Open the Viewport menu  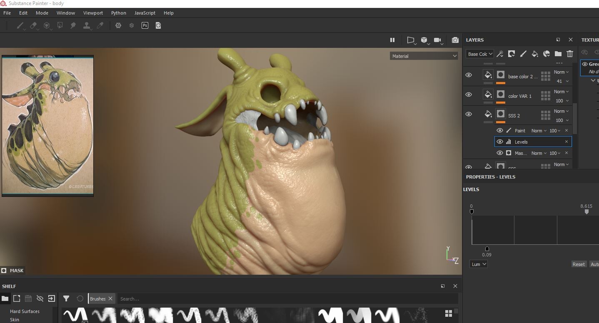(x=93, y=13)
